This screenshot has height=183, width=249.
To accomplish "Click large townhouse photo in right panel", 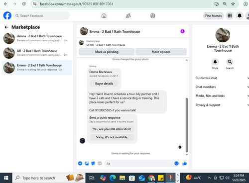I will pos(223,35).
